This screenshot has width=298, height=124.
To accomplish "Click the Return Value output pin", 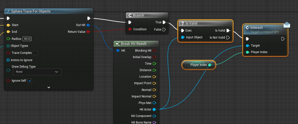I will point(88,32).
